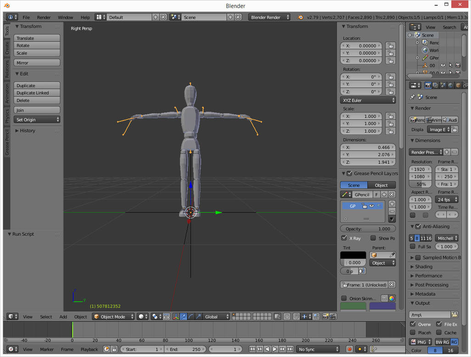Click the snap magnet icon

[x=296, y=317]
